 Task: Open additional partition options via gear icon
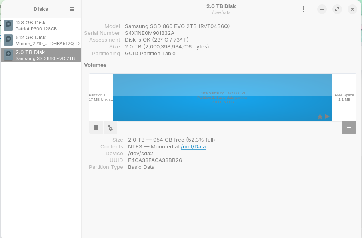point(110,127)
